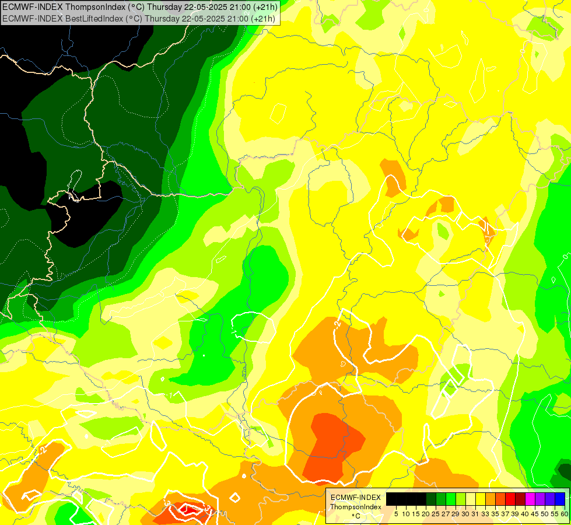The height and width of the screenshot is (525, 571).
Task: Click the legend tick label '29'
Action: [x=456, y=514]
